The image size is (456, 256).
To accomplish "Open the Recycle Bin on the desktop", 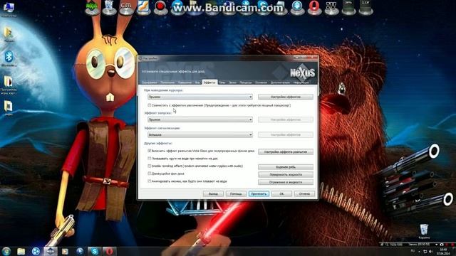I will tap(424, 230).
